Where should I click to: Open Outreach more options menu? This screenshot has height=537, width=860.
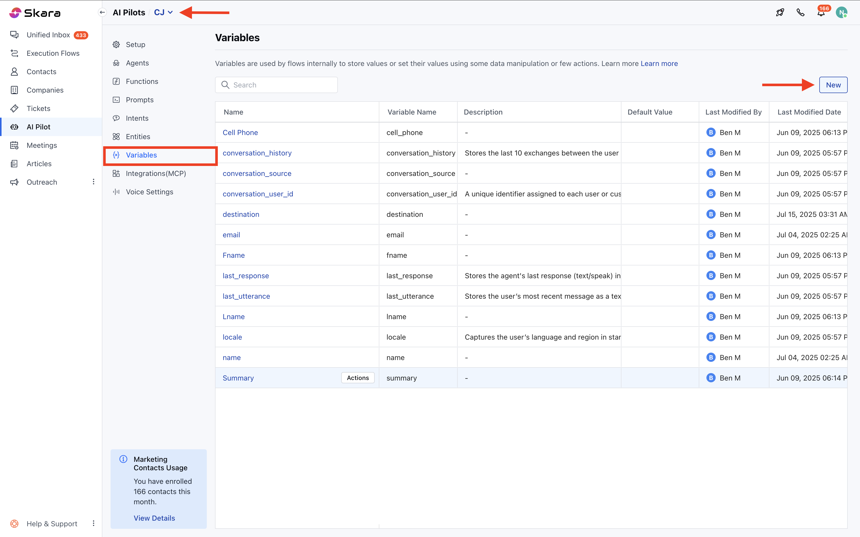93,182
